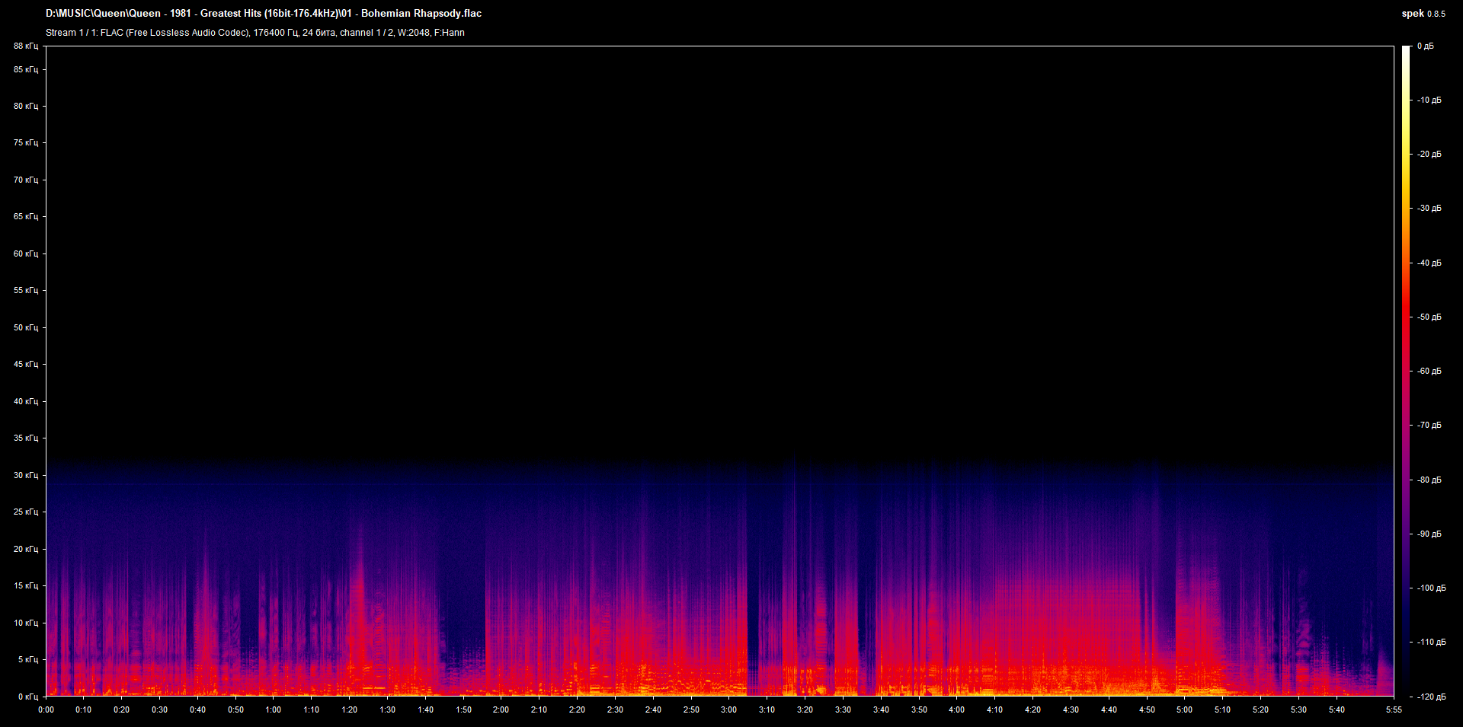Click the 5 кГц frequency axis label
This screenshot has width=1463, height=727.
coord(28,660)
